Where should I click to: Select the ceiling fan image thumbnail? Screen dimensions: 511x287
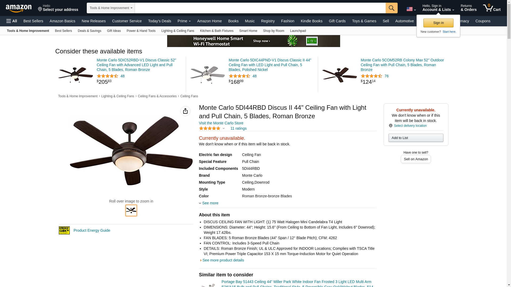pos(131,210)
